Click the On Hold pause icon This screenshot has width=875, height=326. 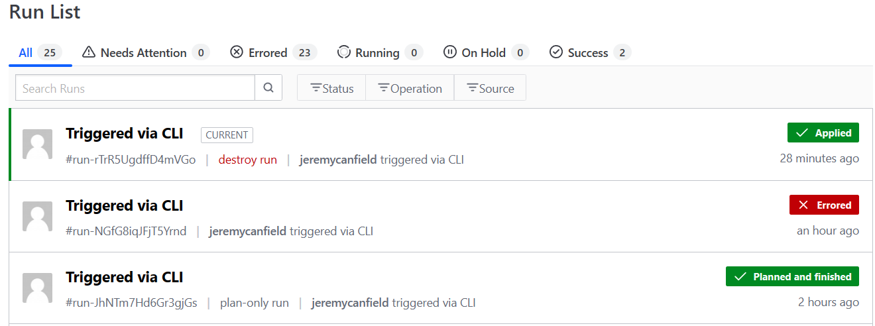pyautogui.click(x=450, y=52)
